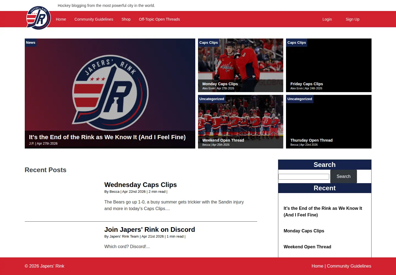Click the Search button
This screenshot has height=275, width=396.
click(x=343, y=177)
